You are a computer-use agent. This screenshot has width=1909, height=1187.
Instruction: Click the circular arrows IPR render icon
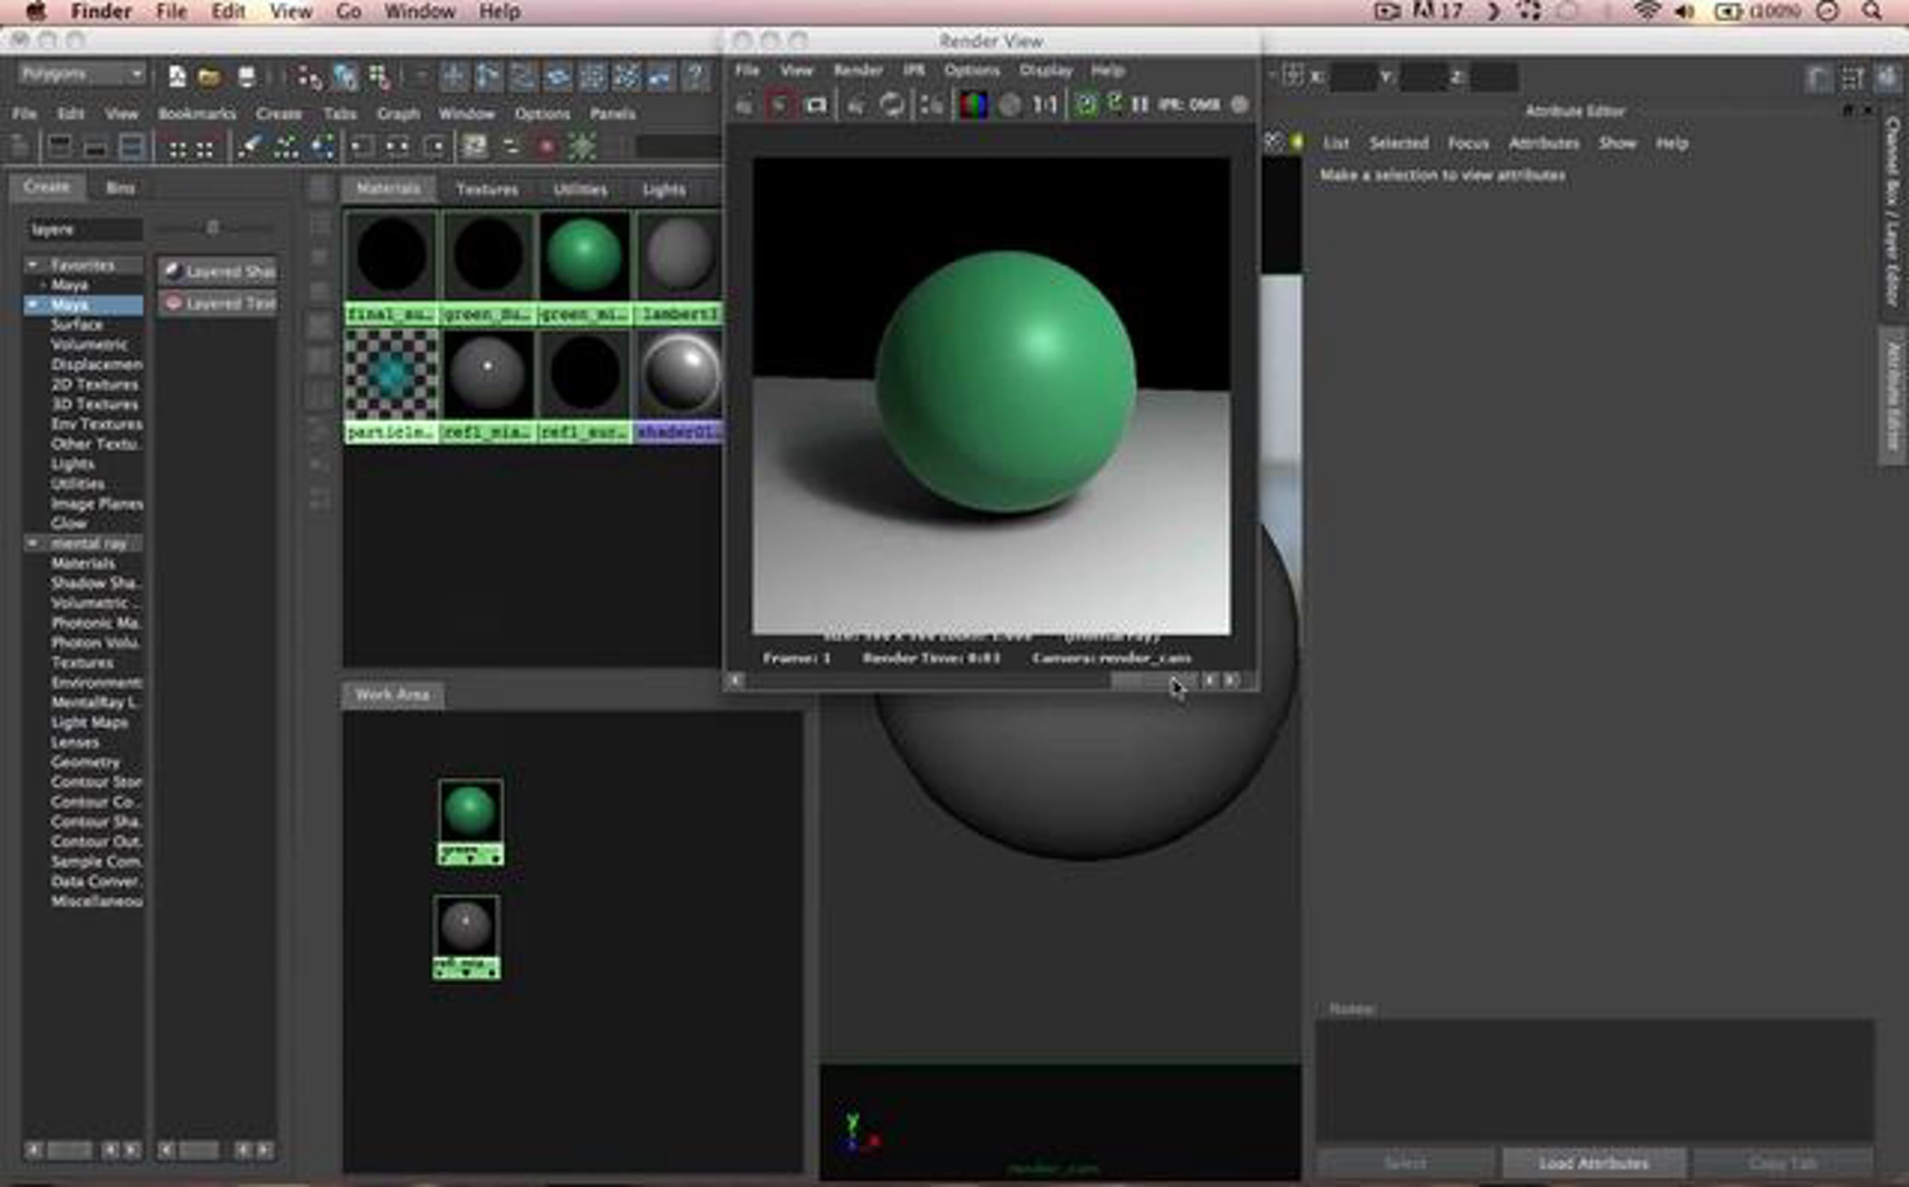(x=892, y=105)
